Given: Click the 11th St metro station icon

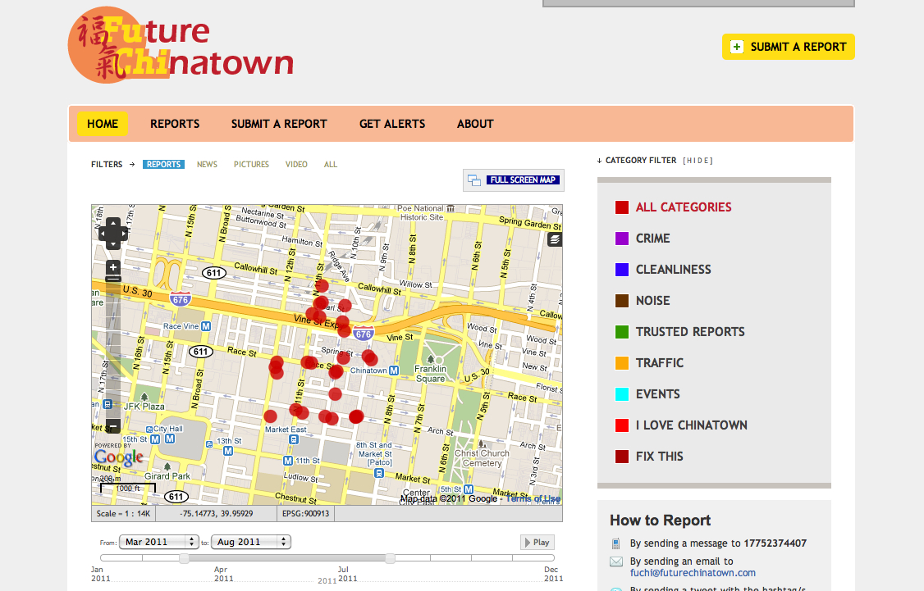Looking at the screenshot, I should tap(288, 461).
